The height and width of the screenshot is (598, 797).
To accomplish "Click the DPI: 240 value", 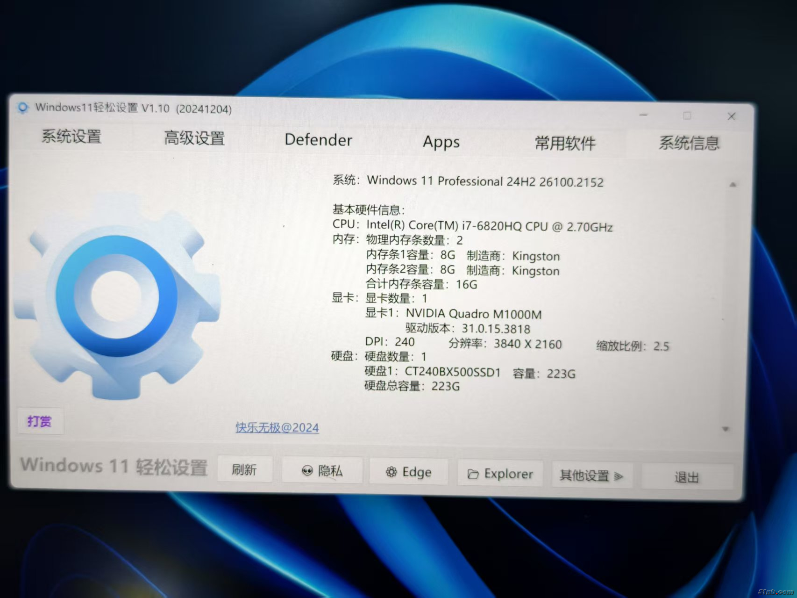I will 390,342.
